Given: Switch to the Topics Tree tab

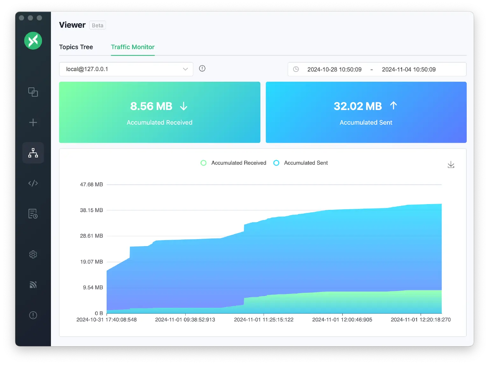Looking at the screenshot, I should tap(76, 47).
